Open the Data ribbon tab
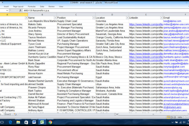This screenshot has height=126, width=189. (x=42, y=7)
